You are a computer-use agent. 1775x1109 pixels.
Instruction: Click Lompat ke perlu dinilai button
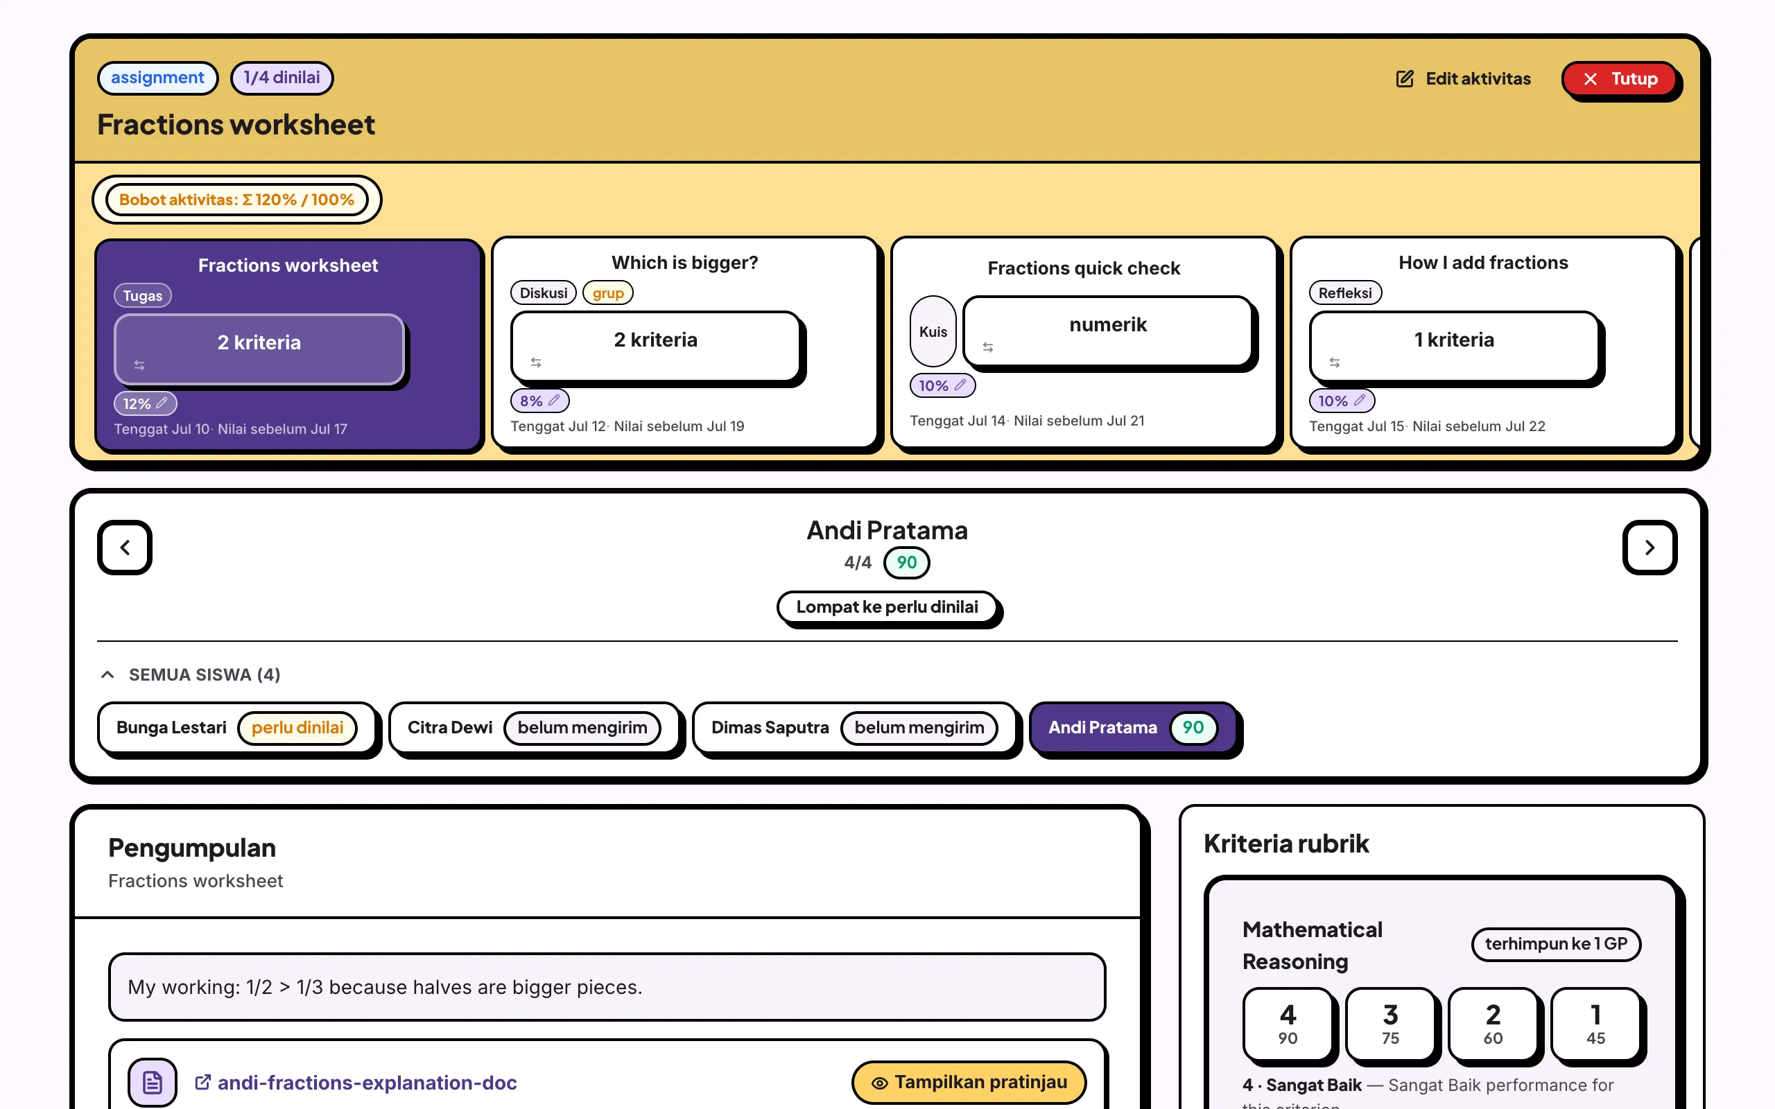click(x=887, y=607)
